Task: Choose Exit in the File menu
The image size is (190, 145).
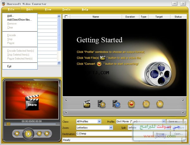Action: coord(9,66)
